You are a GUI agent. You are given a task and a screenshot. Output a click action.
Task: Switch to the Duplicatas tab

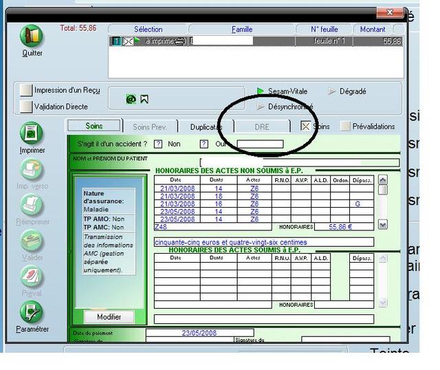coord(206,127)
